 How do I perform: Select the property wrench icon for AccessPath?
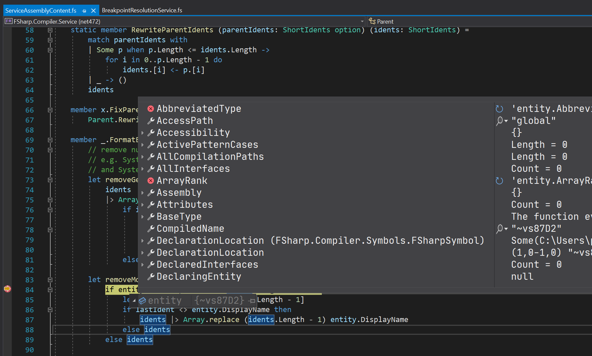pyautogui.click(x=151, y=121)
